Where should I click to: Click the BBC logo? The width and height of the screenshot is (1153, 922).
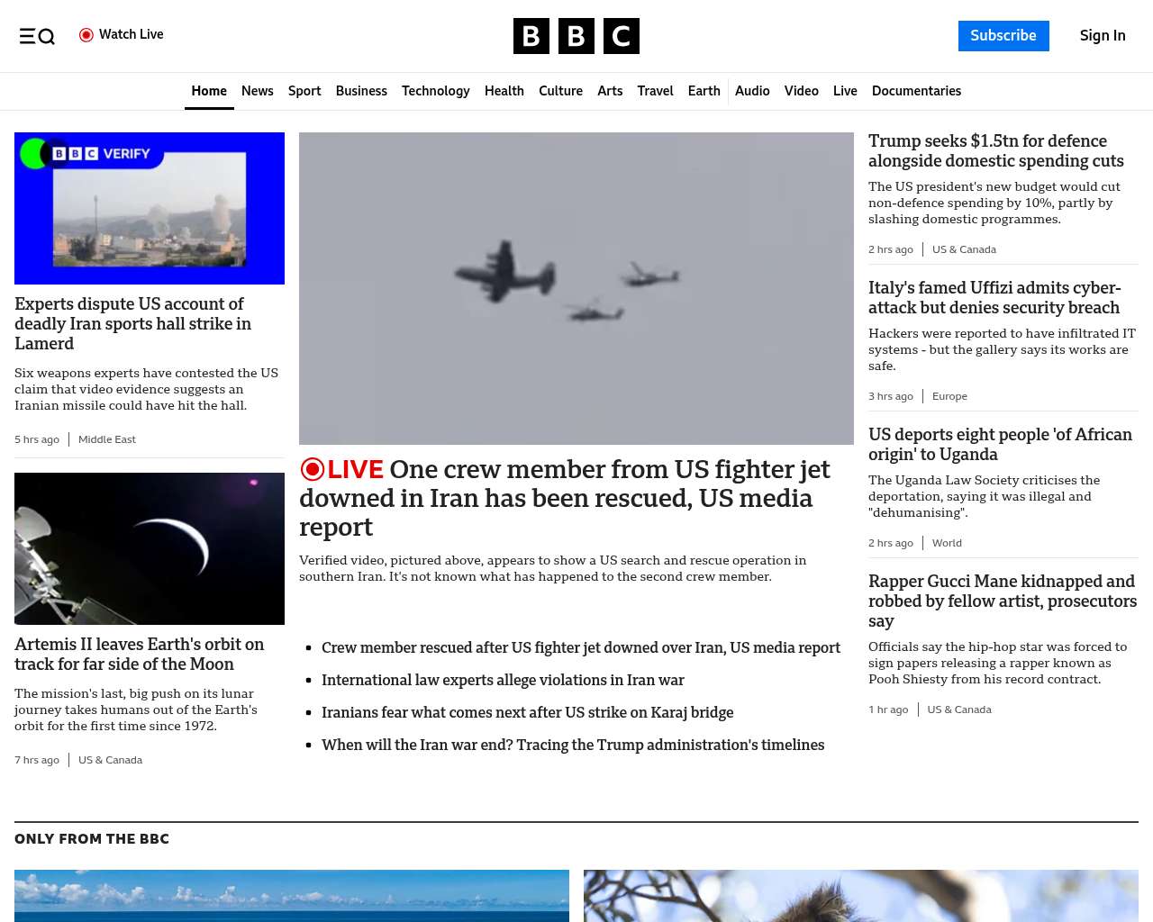pyautogui.click(x=576, y=36)
